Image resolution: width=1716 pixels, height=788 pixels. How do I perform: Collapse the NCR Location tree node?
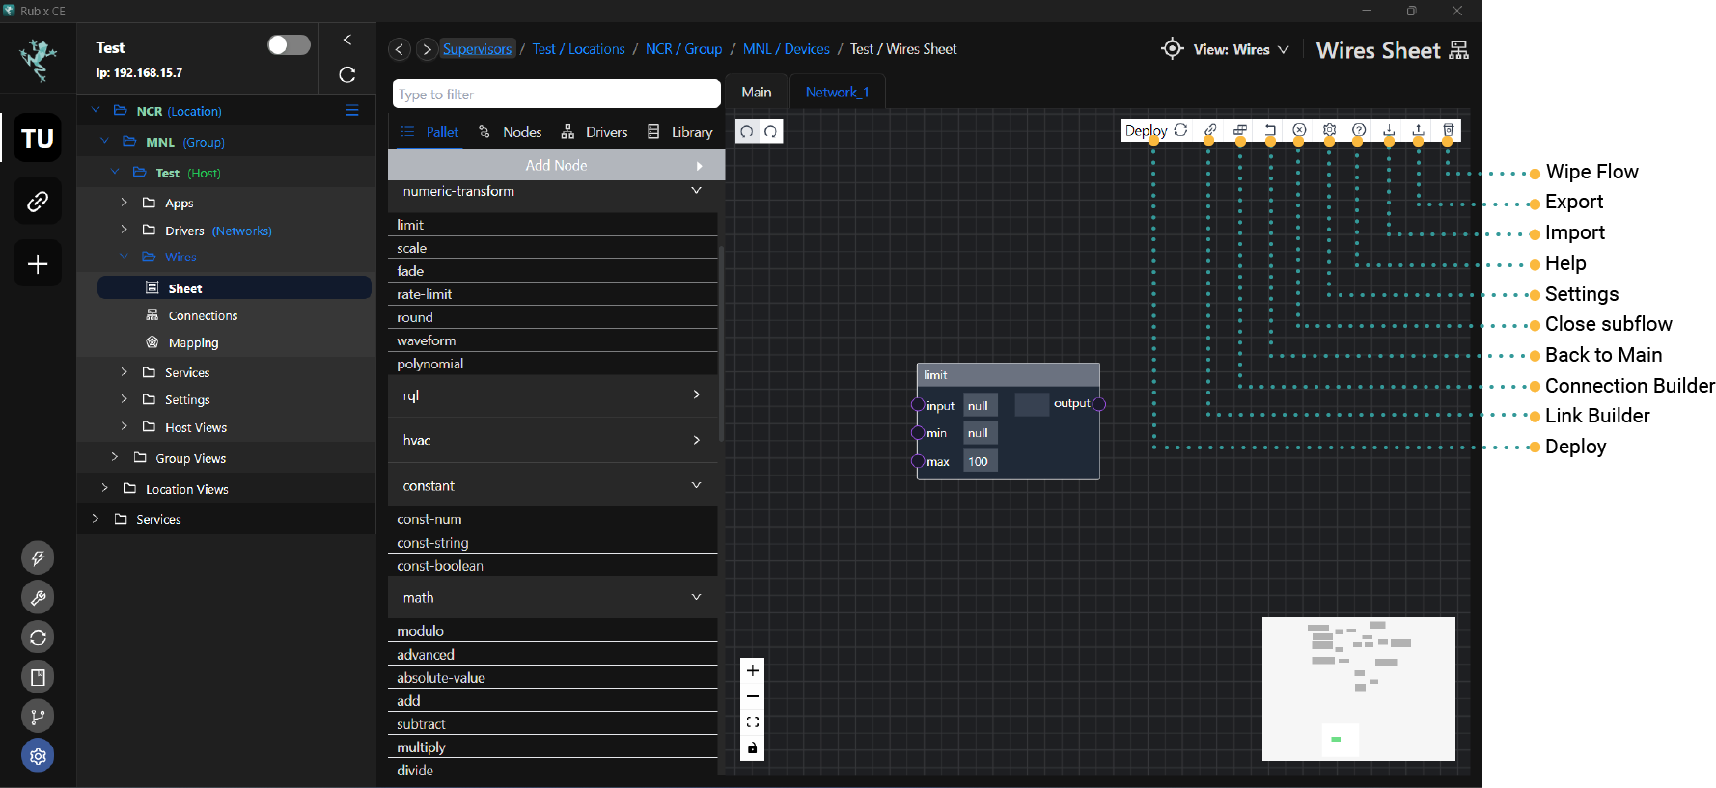click(96, 111)
